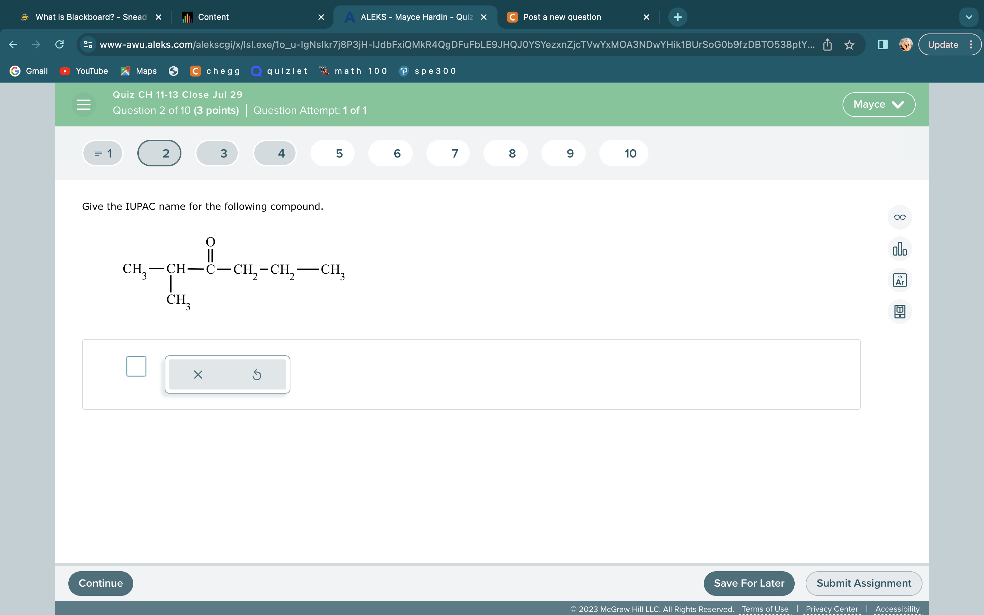The height and width of the screenshot is (615, 984).
Task: Open the periodic table tool
Action: pos(899,280)
